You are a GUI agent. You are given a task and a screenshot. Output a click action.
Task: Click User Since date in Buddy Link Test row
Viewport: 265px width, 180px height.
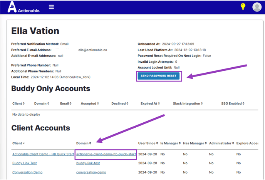pos(148,163)
